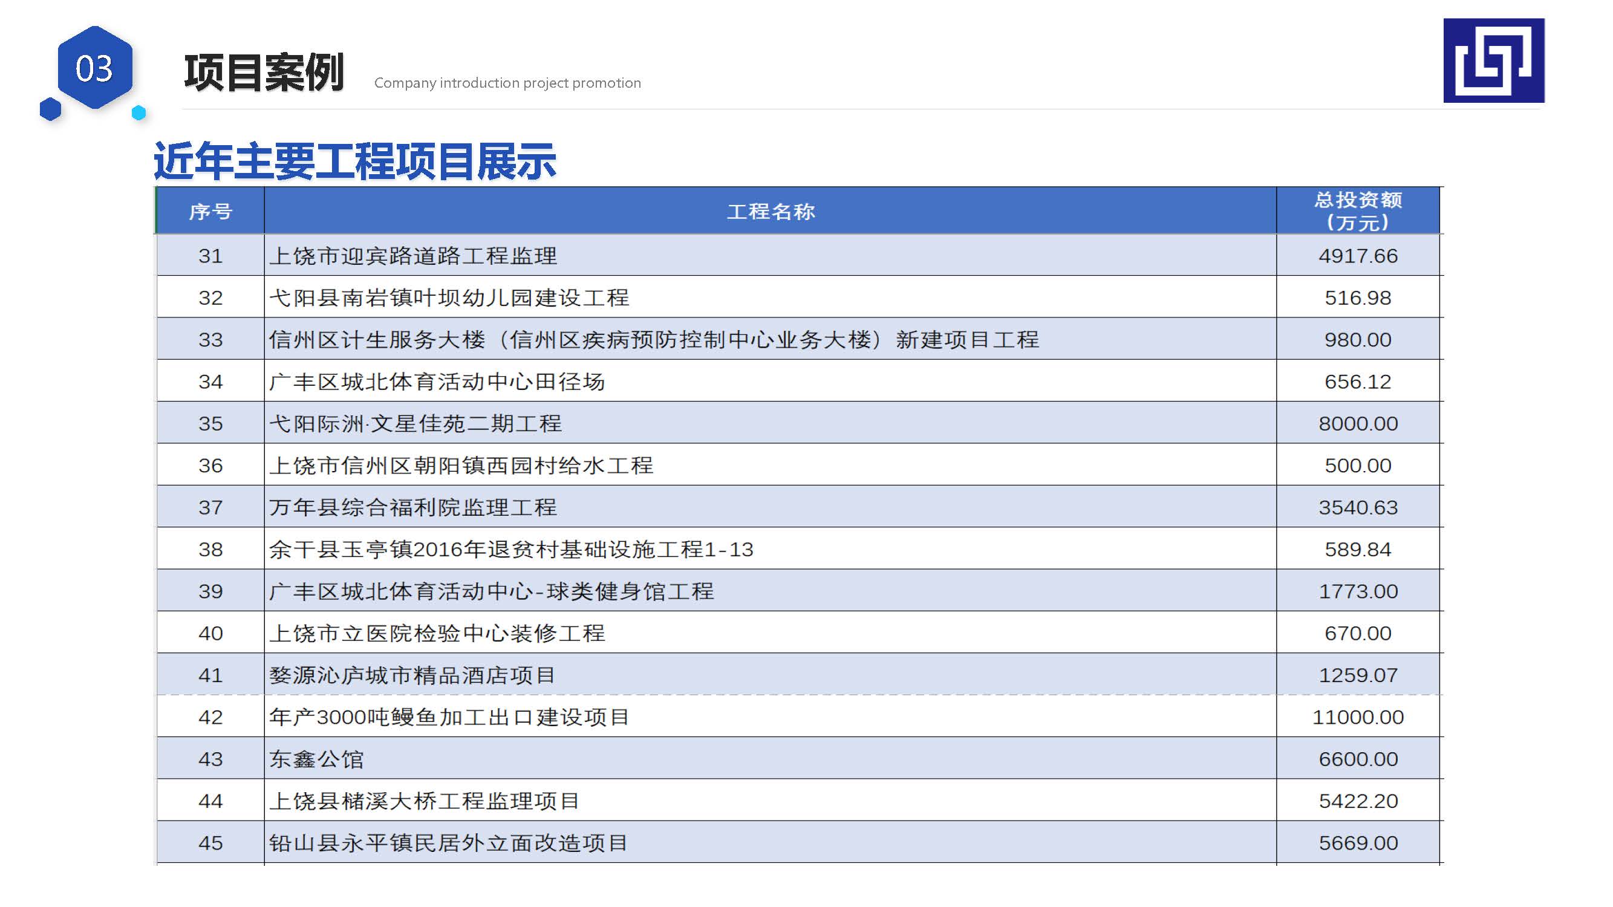Click investment value 1259.07
This screenshot has width=1613, height=907.
1358,675
